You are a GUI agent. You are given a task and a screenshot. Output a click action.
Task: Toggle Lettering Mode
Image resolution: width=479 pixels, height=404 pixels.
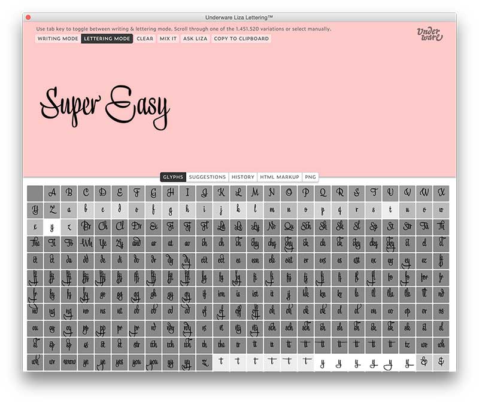tap(107, 39)
